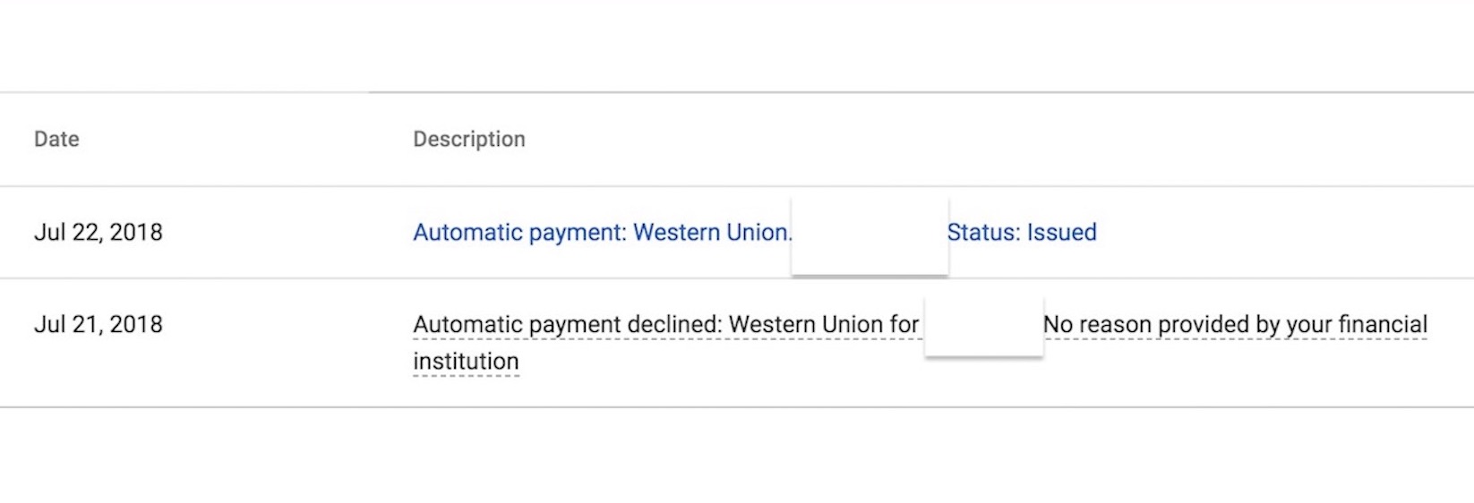Click the Date column header

pos(56,140)
